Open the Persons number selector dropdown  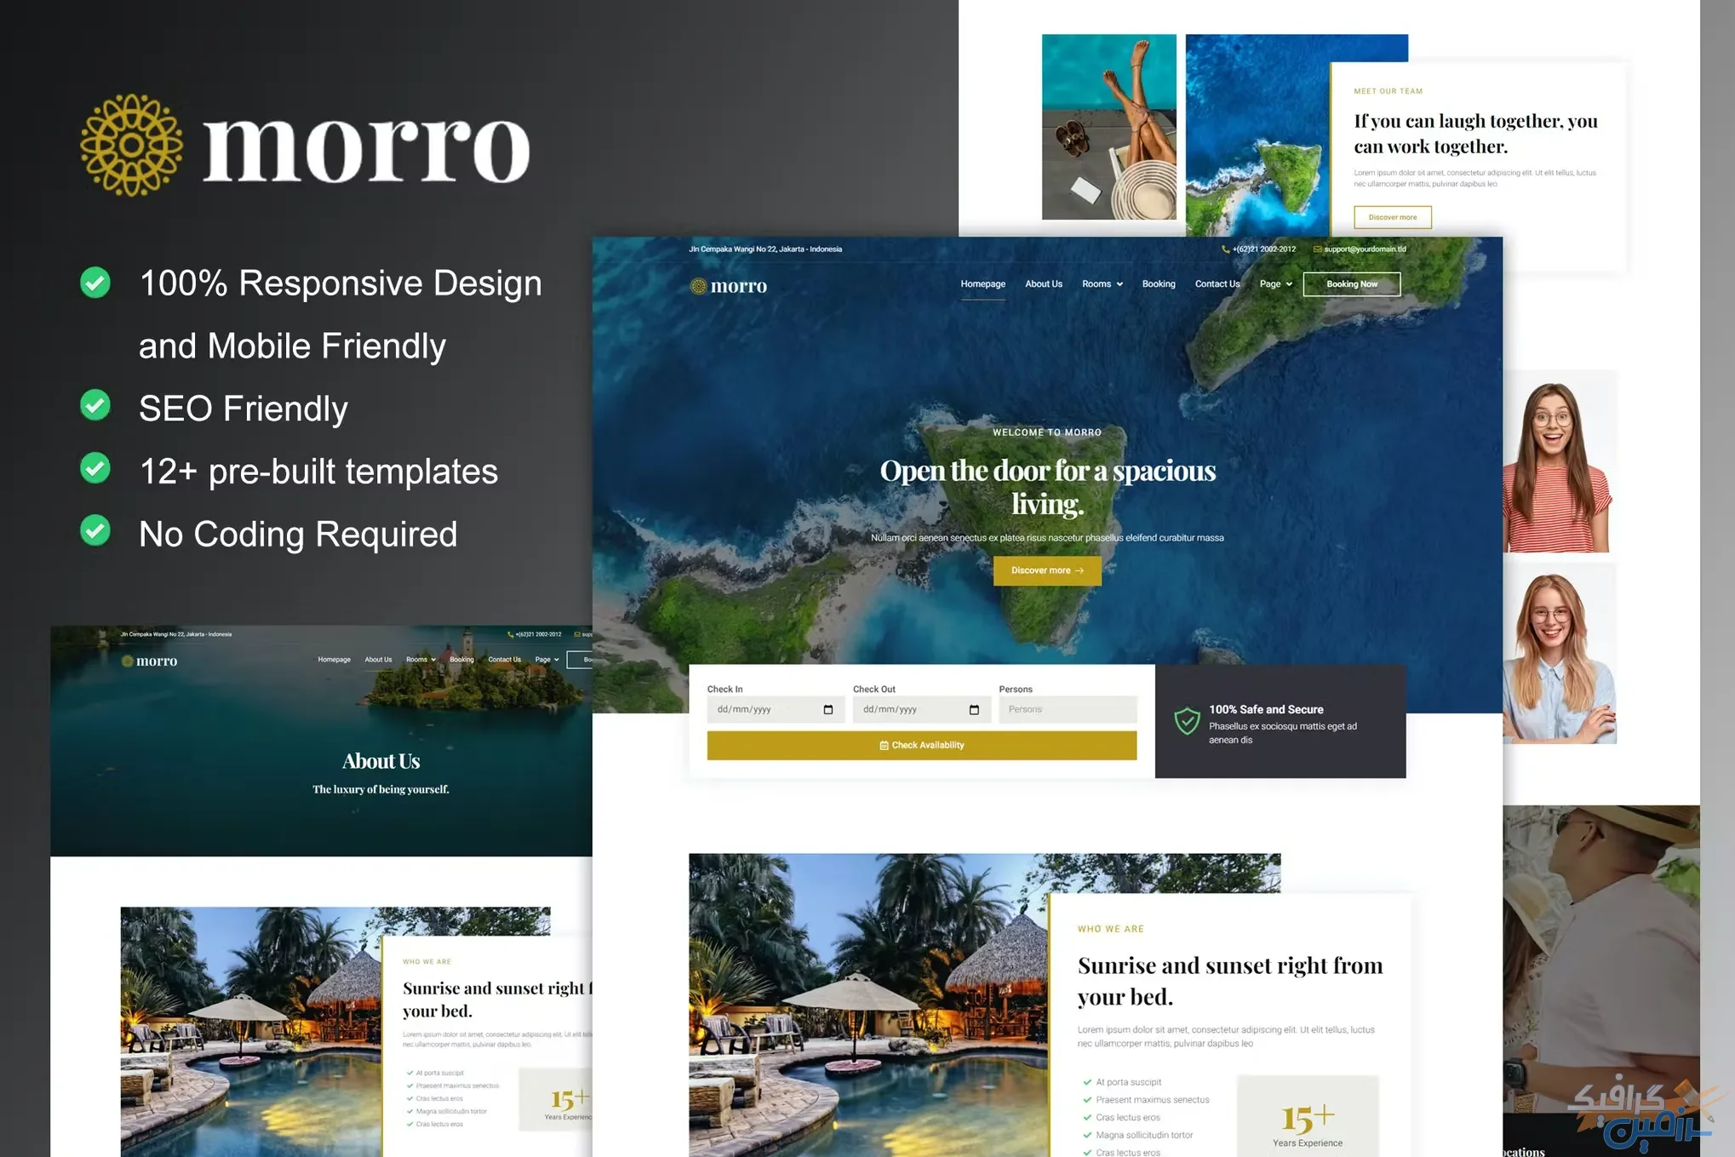coord(1067,709)
